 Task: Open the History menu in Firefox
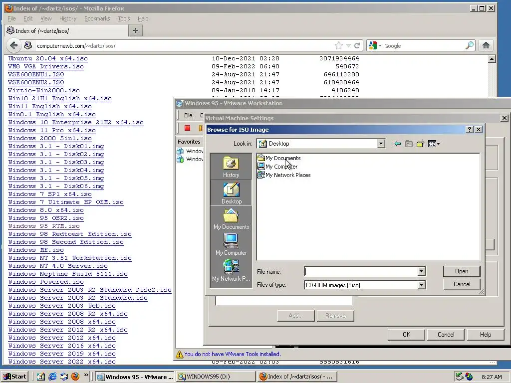coord(68,18)
